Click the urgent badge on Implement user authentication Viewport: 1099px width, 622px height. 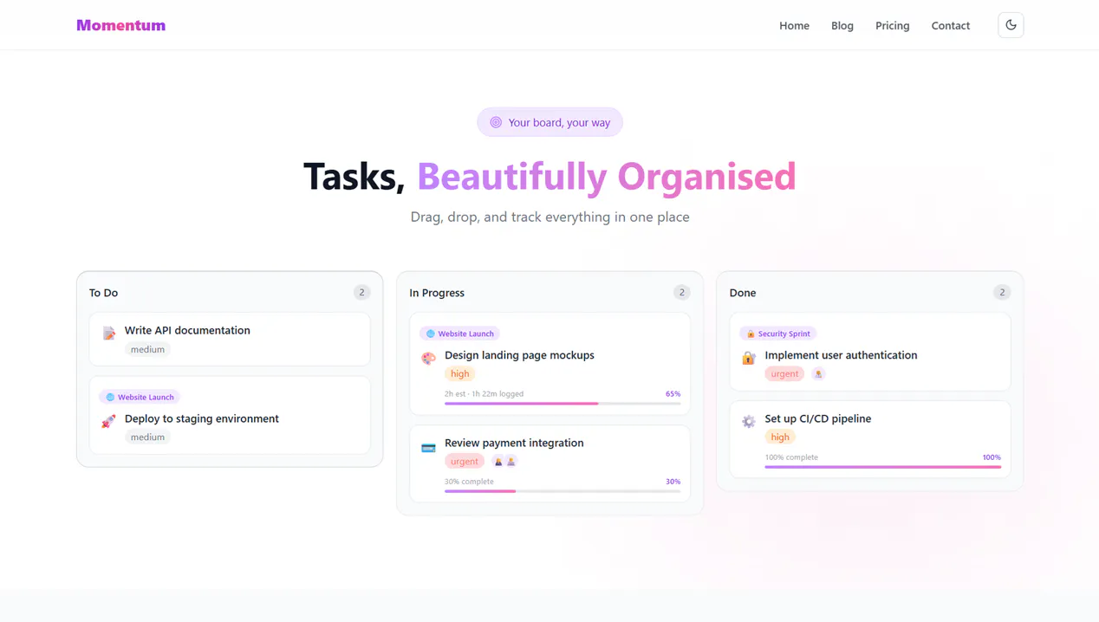click(784, 373)
